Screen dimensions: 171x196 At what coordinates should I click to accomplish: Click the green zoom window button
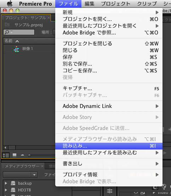click(x=18, y=11)
